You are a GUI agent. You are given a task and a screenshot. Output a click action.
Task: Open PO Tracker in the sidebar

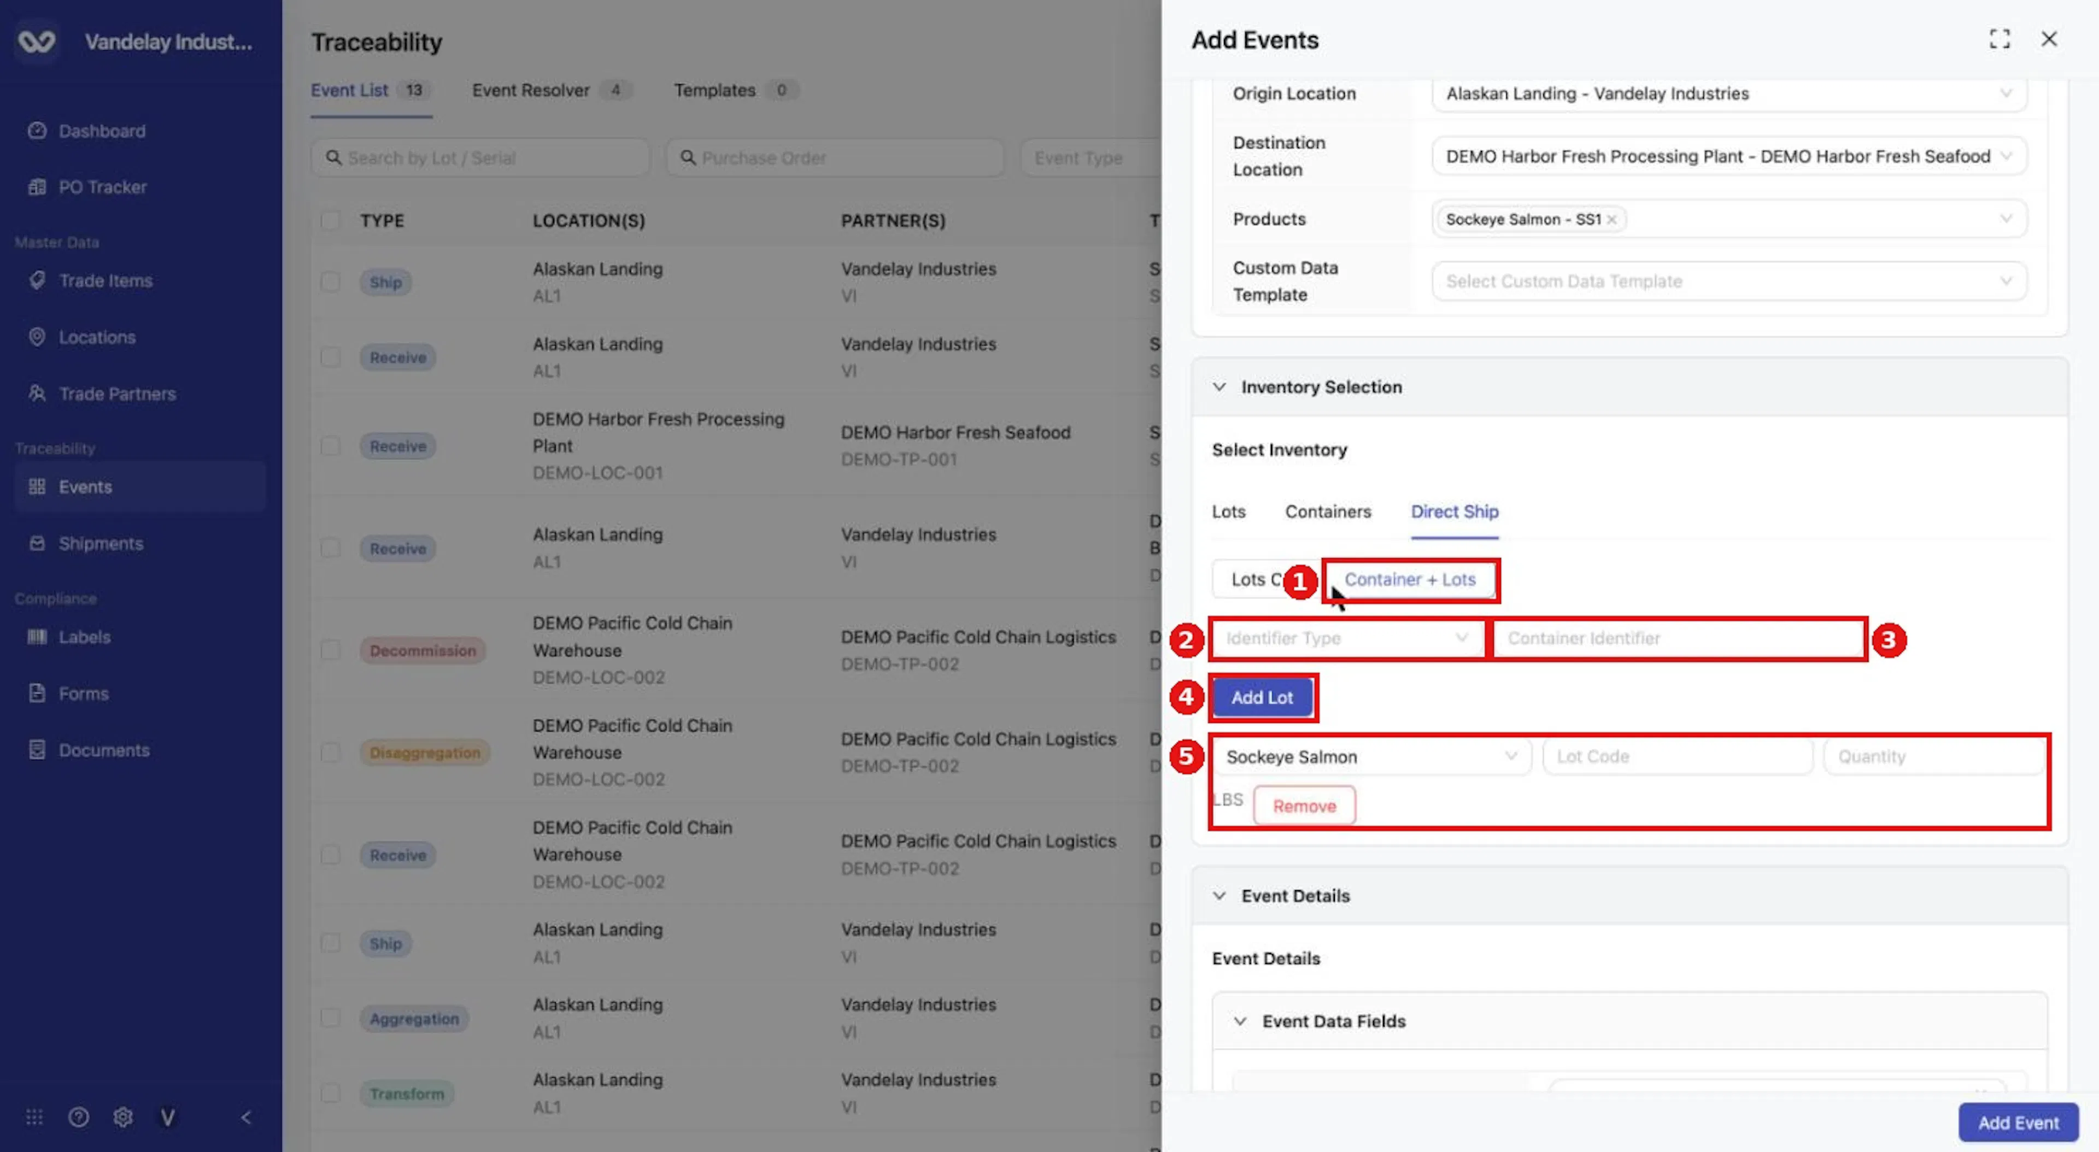click(103, 186)
